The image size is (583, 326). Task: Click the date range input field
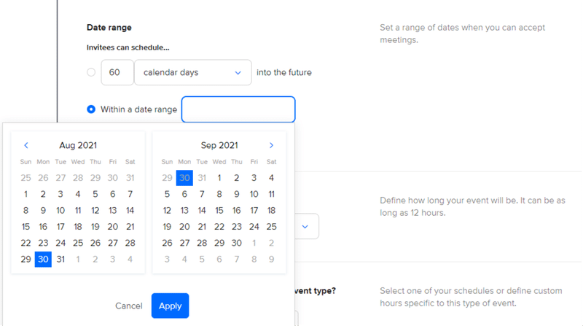pyautogui.click(x=238, y=109)
